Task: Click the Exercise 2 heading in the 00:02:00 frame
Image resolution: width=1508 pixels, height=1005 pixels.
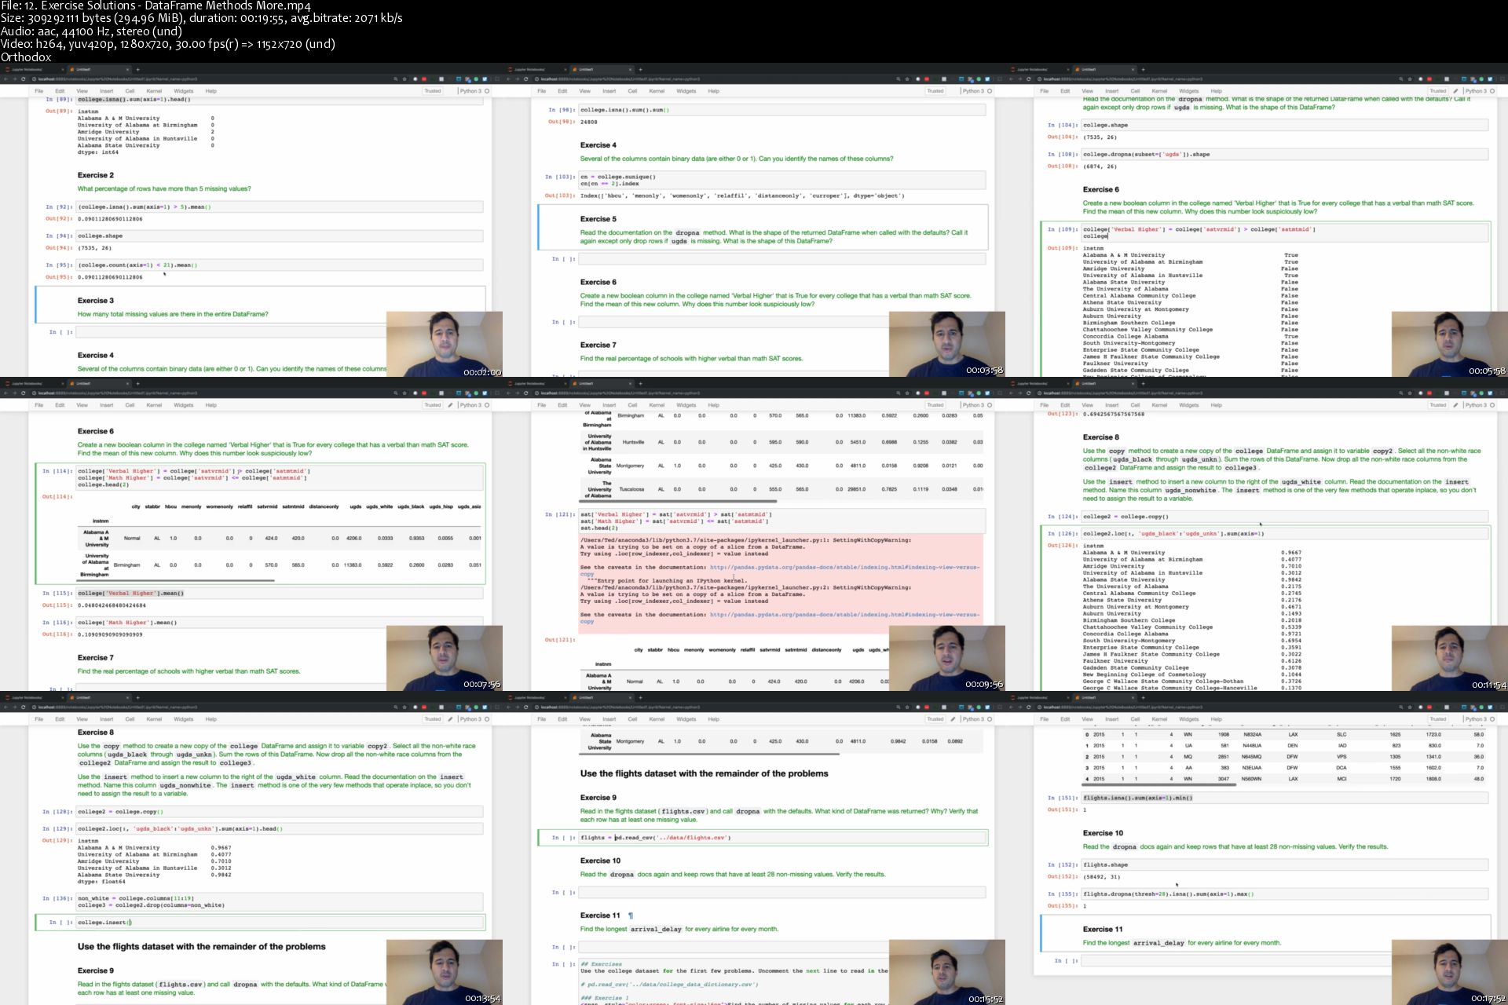Action: [x=96, y=175]
